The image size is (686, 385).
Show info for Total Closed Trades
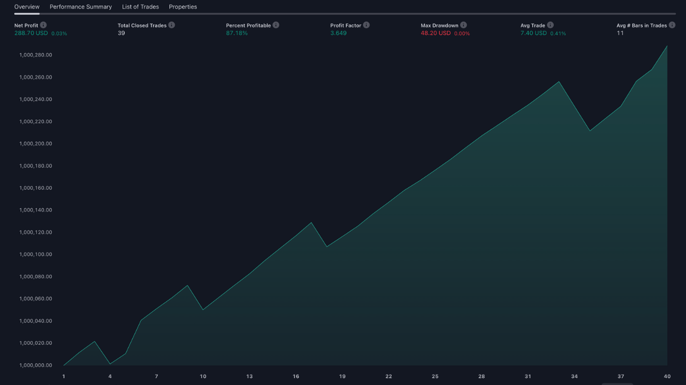171,25
